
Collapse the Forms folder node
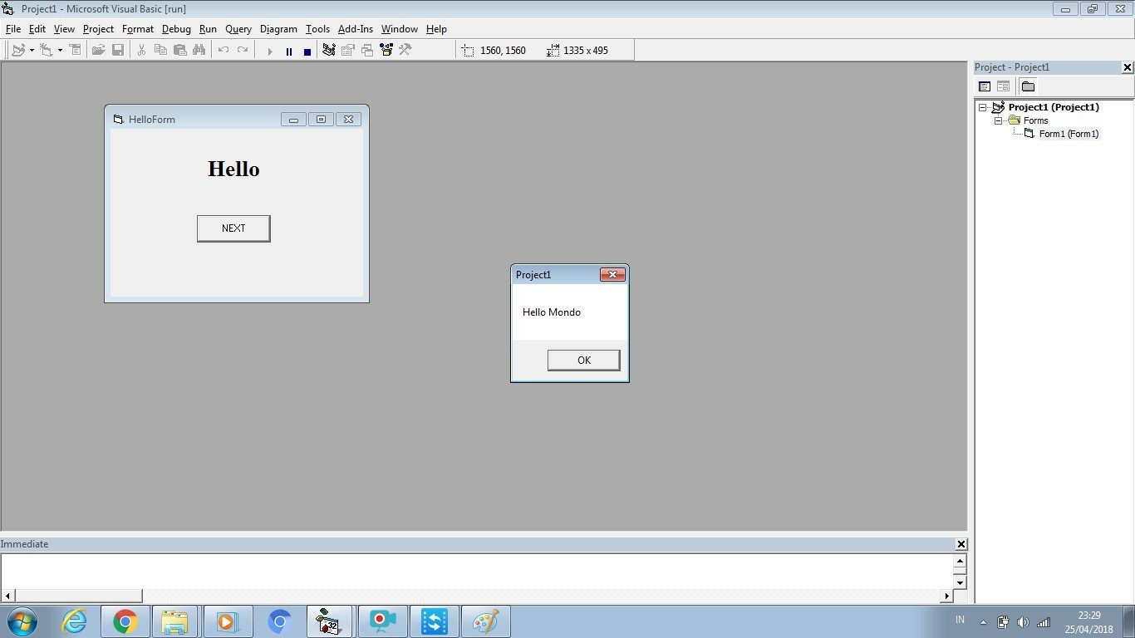(998, 120)
